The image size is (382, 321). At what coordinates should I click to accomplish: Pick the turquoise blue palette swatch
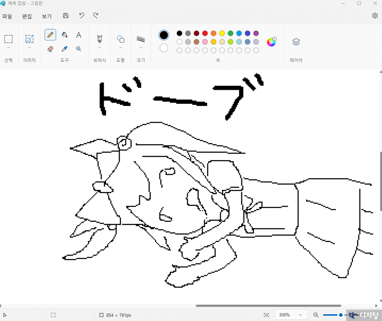coord(239,33)
